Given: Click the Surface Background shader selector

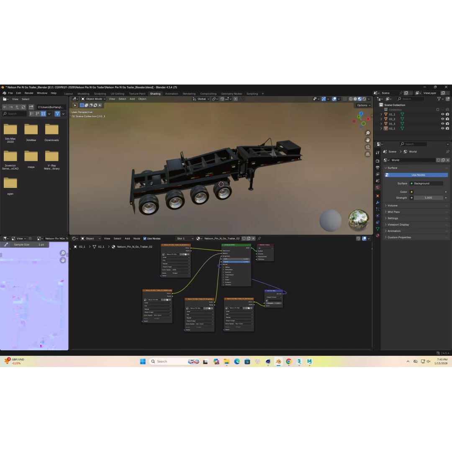Looking at the screenshot, I should click(x=426, y=183).
